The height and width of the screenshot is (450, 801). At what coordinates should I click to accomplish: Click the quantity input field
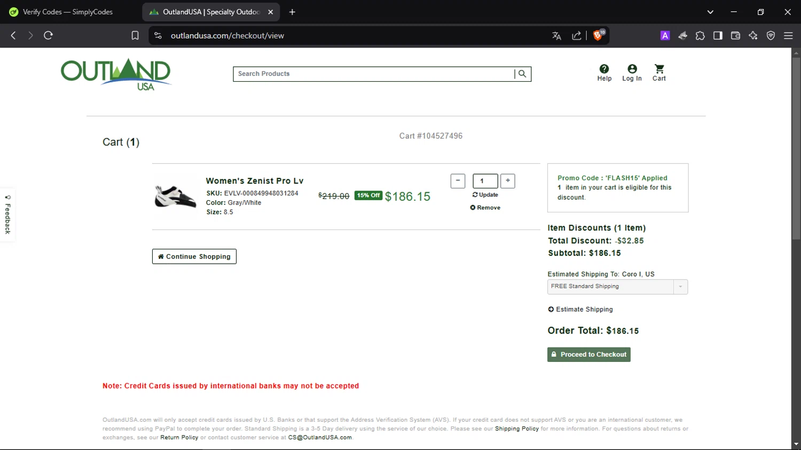pyautogui.click(x=485, y=181)
